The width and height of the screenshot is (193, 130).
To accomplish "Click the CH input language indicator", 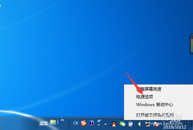I will pyautogui.click(x=75, y=123).
